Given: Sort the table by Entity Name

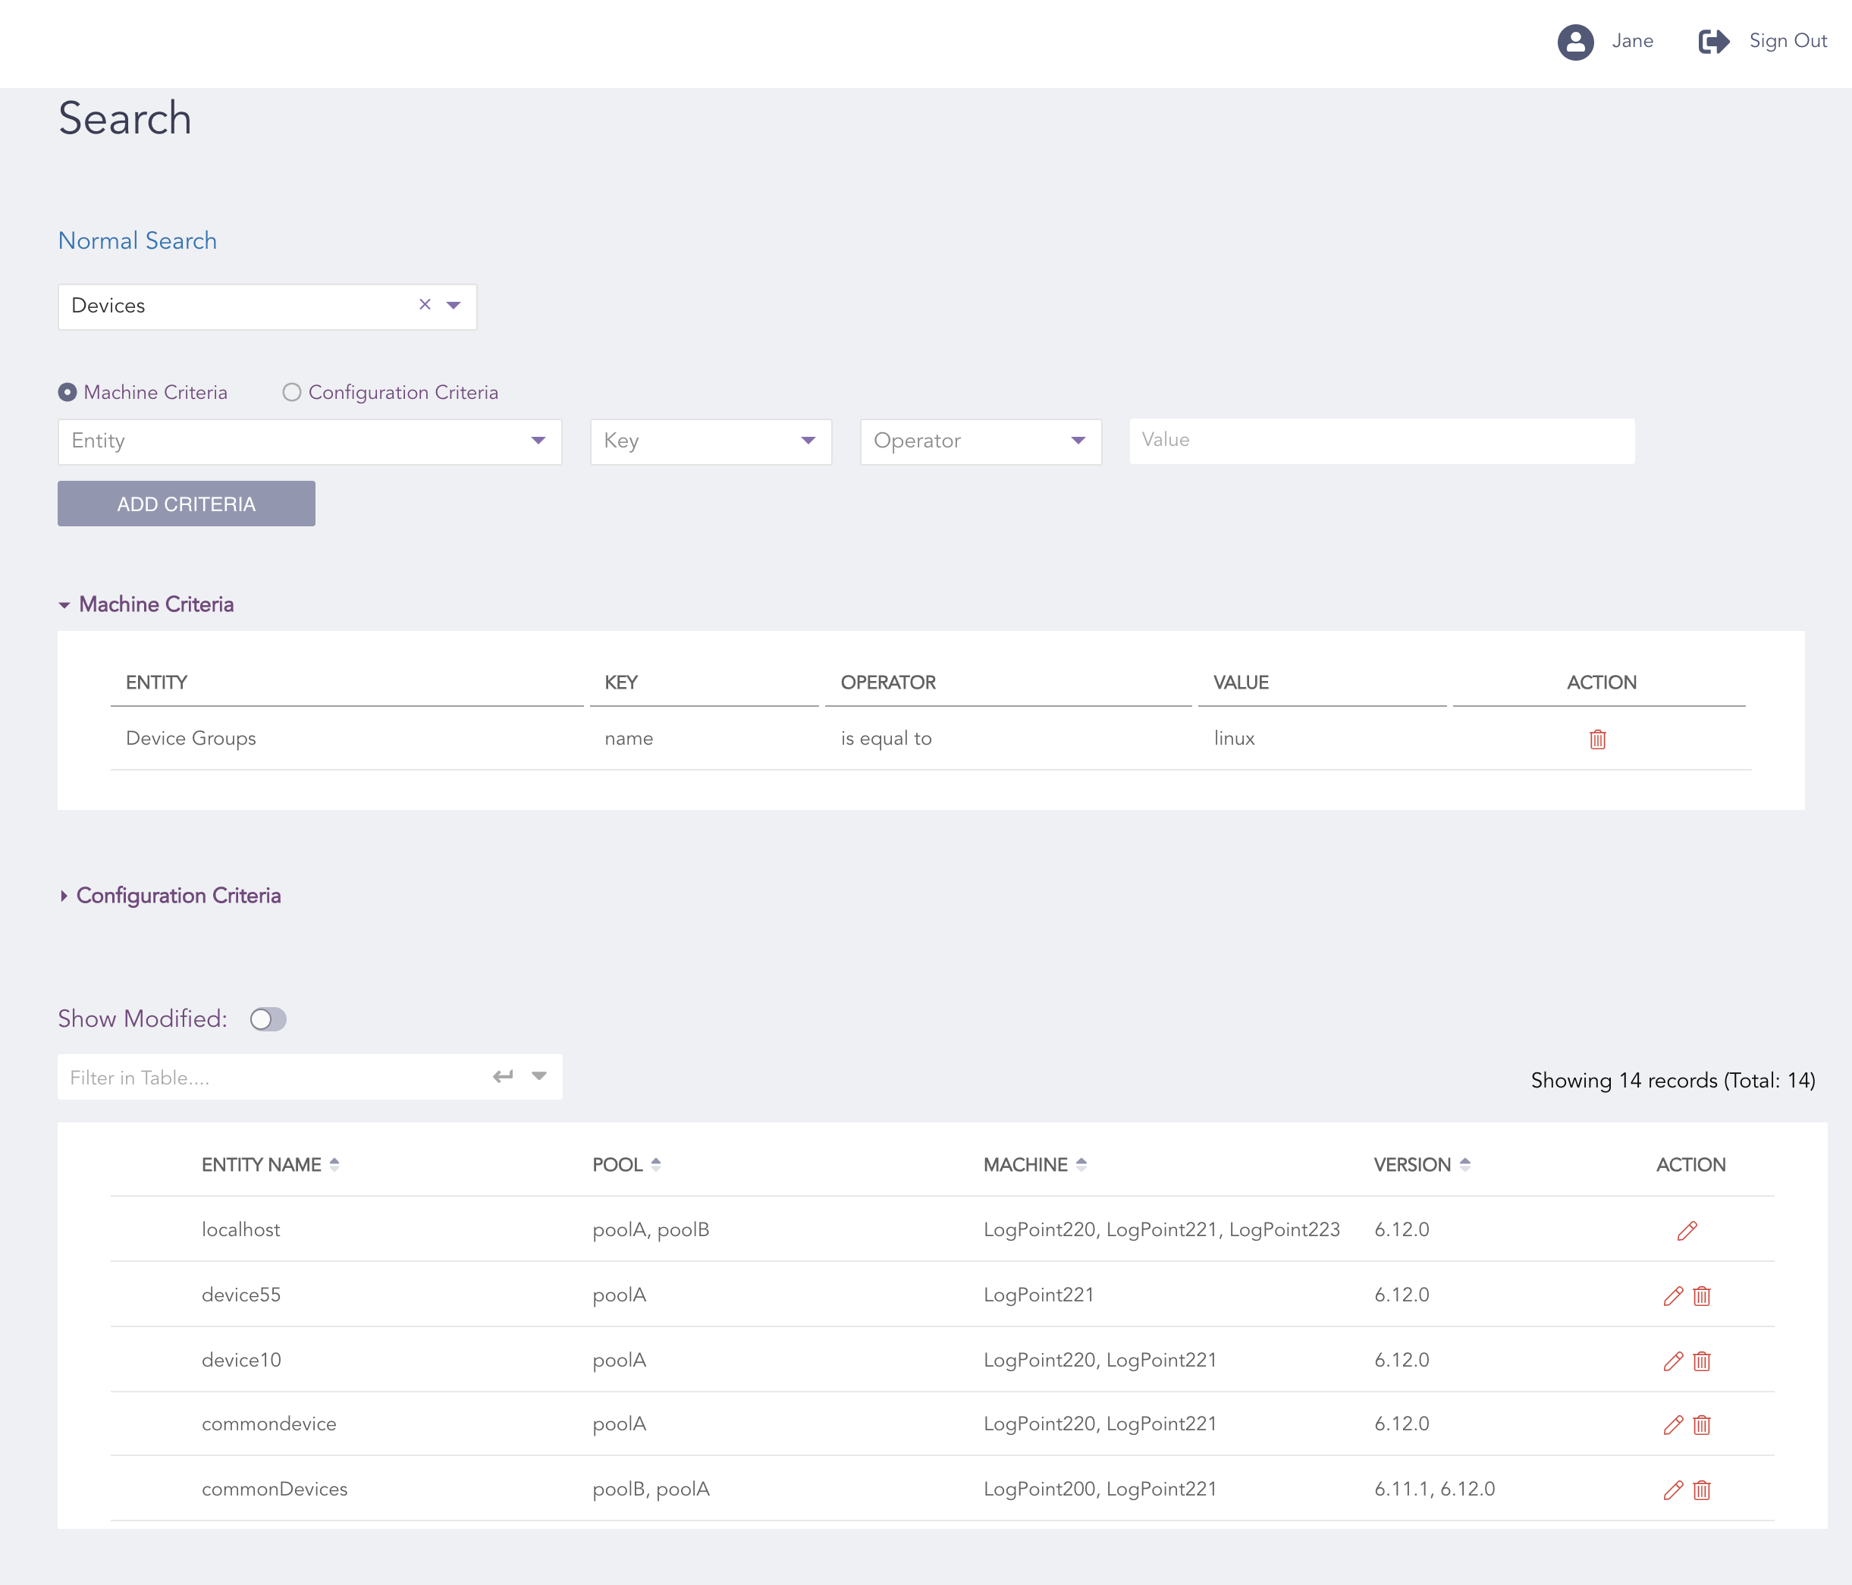Looking at the screenshot, I should [x=335, y=1164].
